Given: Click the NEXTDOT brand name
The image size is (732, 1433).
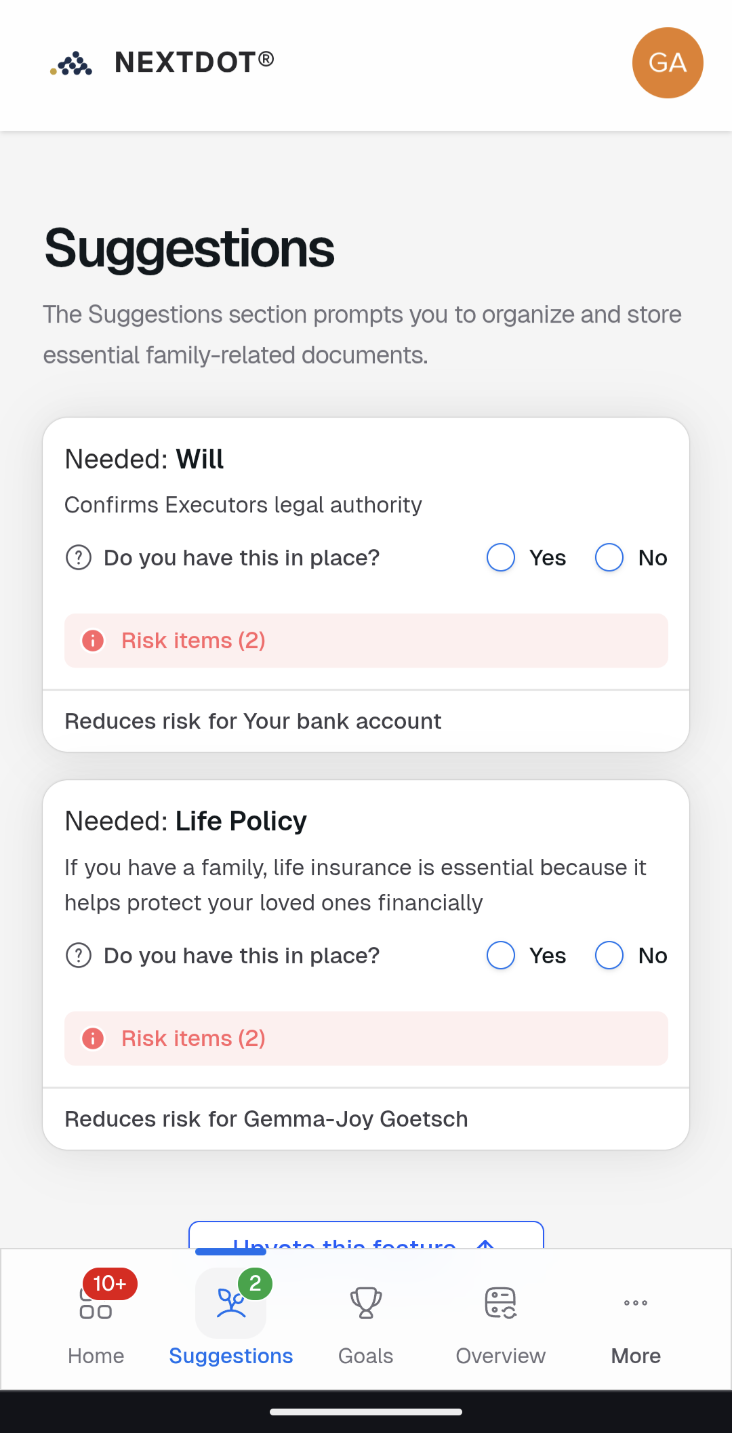Looking at the screenshot, I should pos(194,62).
